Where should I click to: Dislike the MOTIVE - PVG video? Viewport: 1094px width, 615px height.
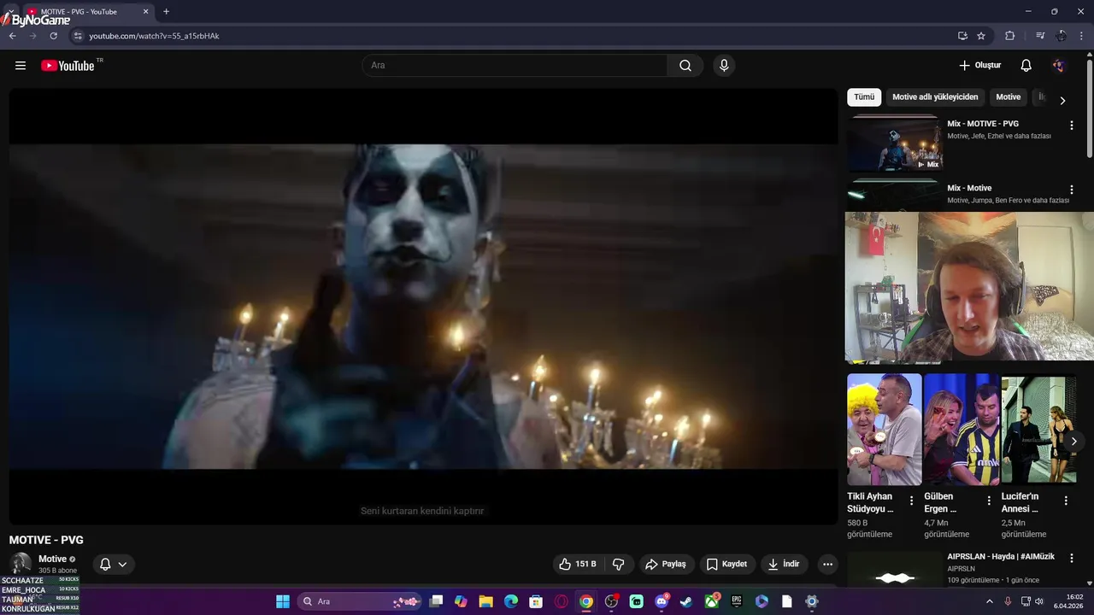pos(618,564)
